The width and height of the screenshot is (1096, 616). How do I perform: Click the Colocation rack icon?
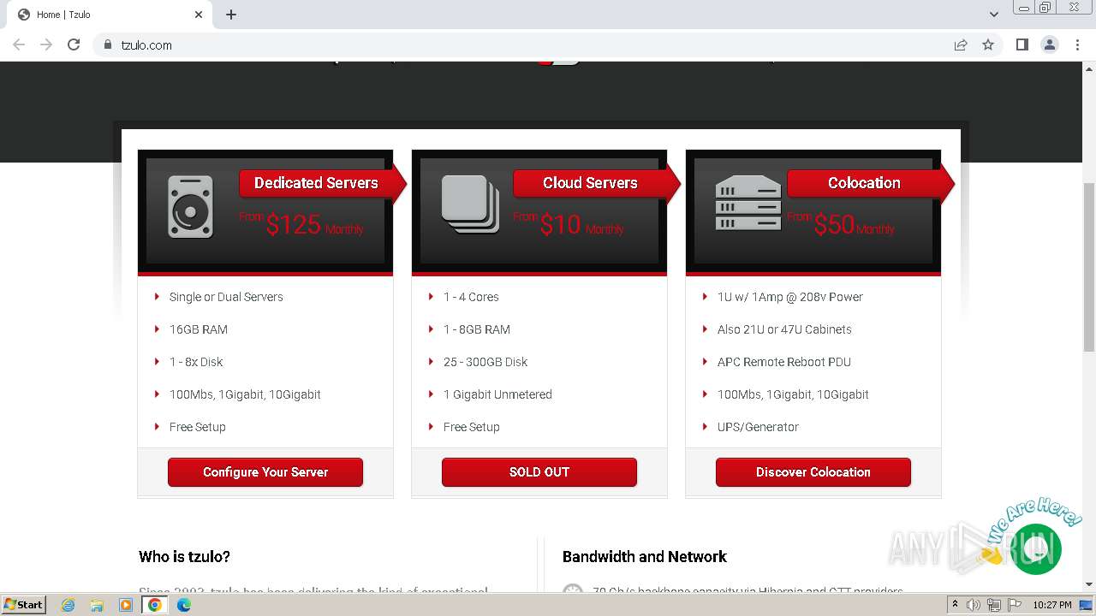click(x=748, y=203)
